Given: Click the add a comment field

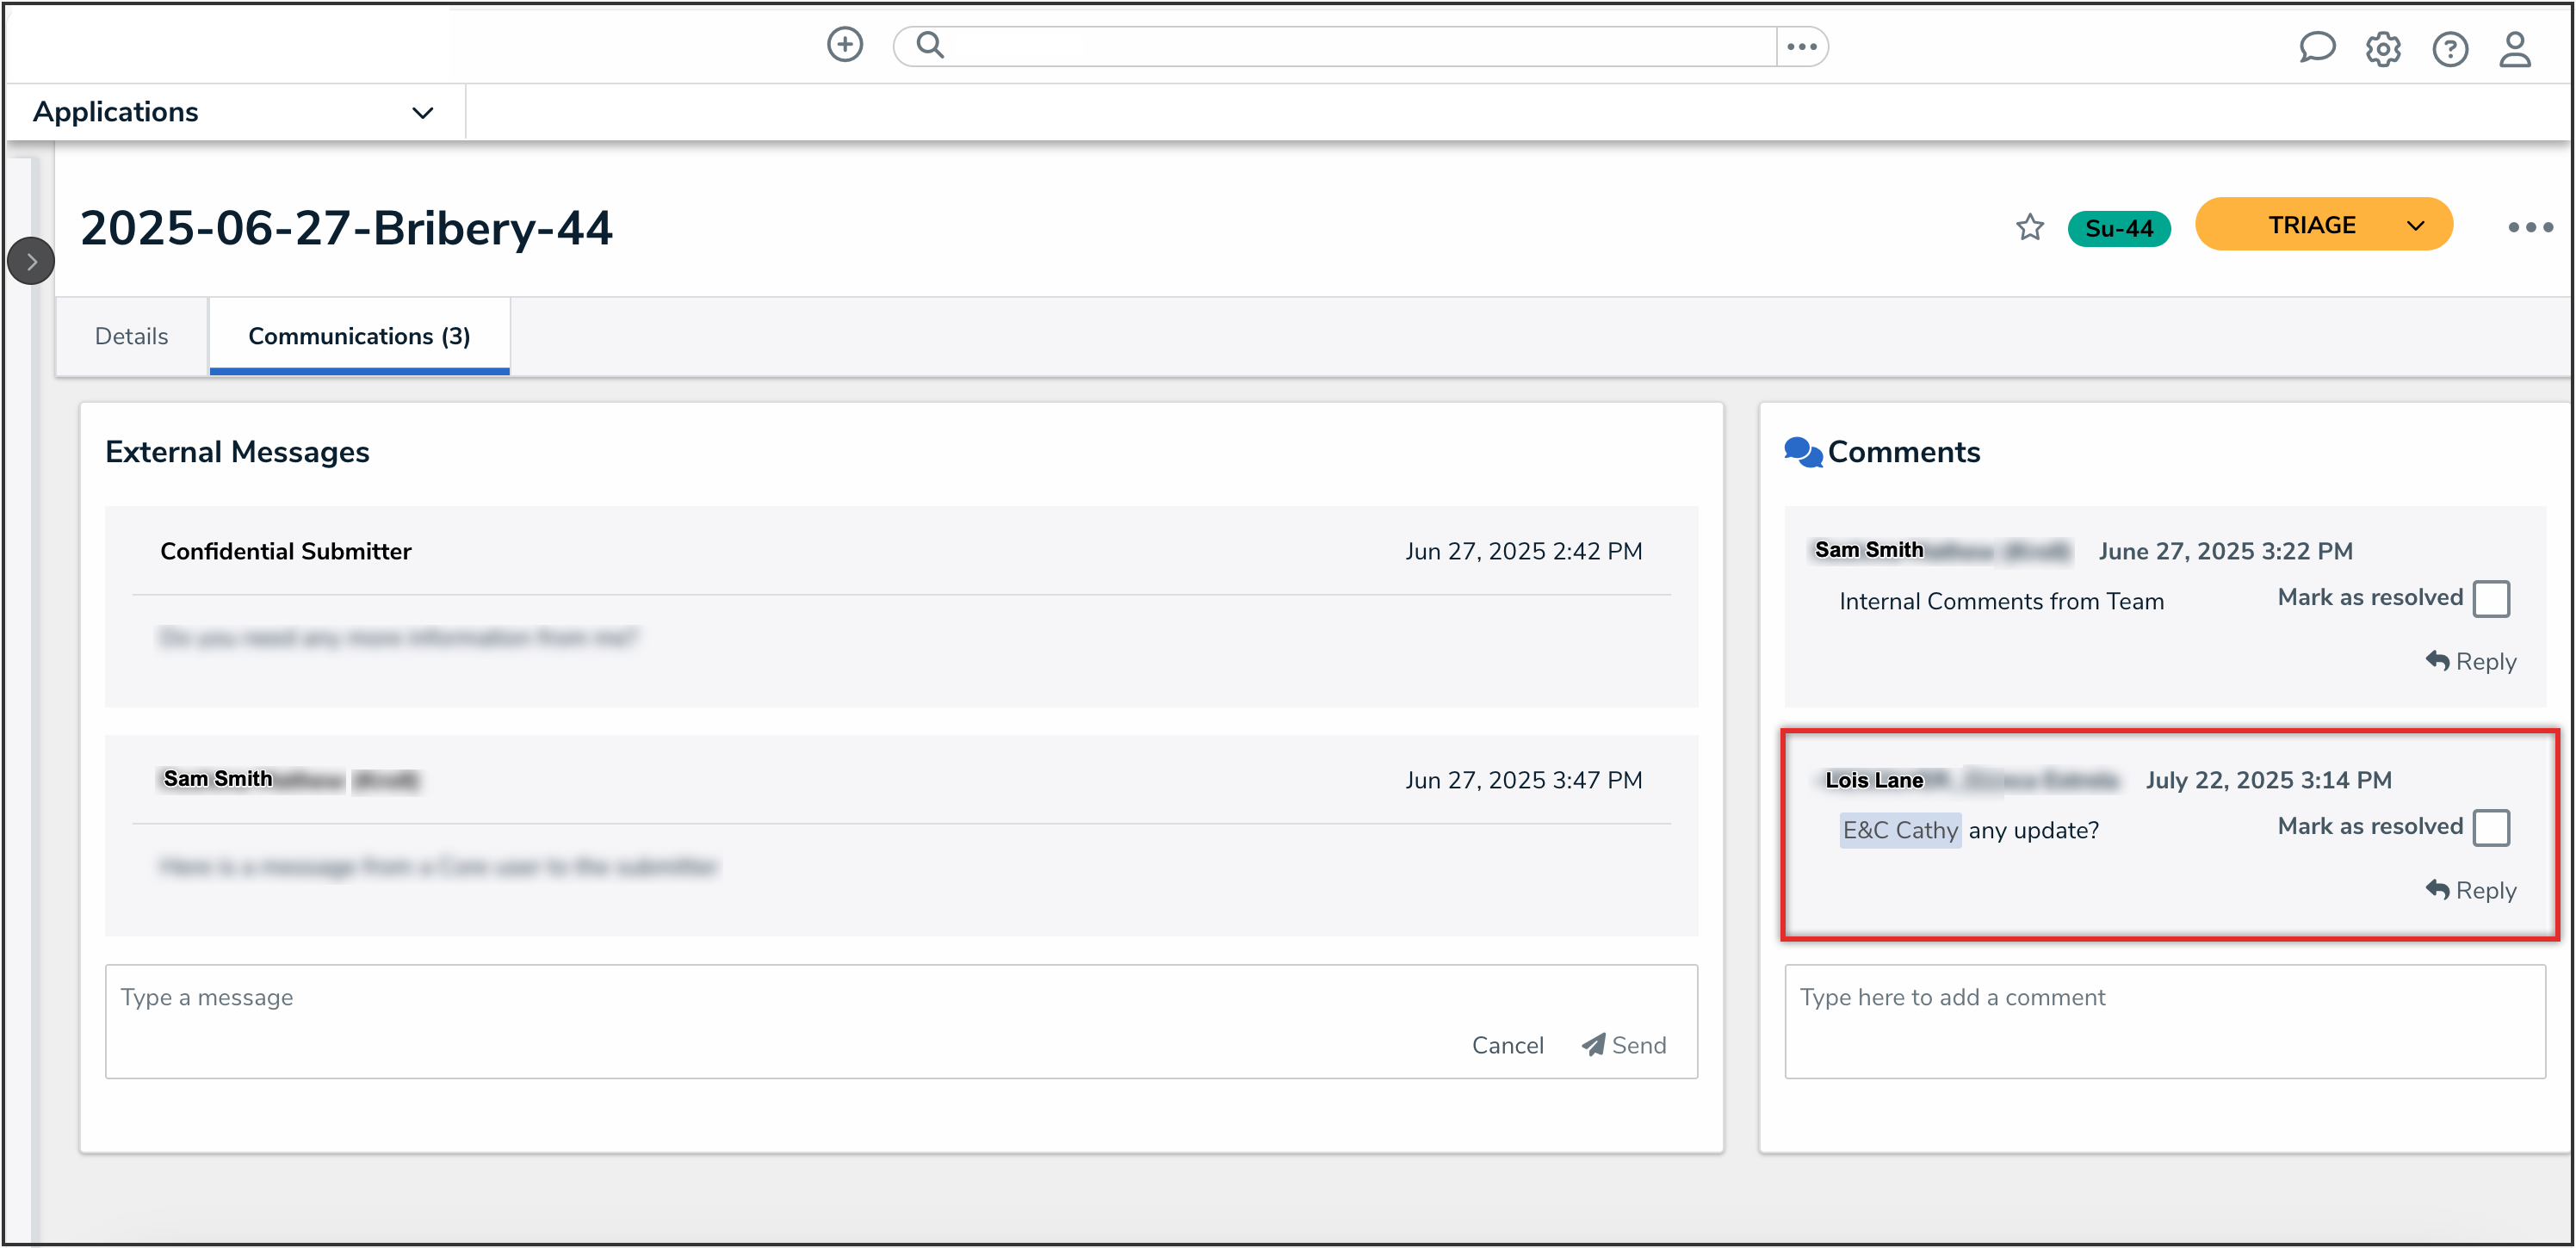Looking at the screenshot, I should pos(2164,1020).
